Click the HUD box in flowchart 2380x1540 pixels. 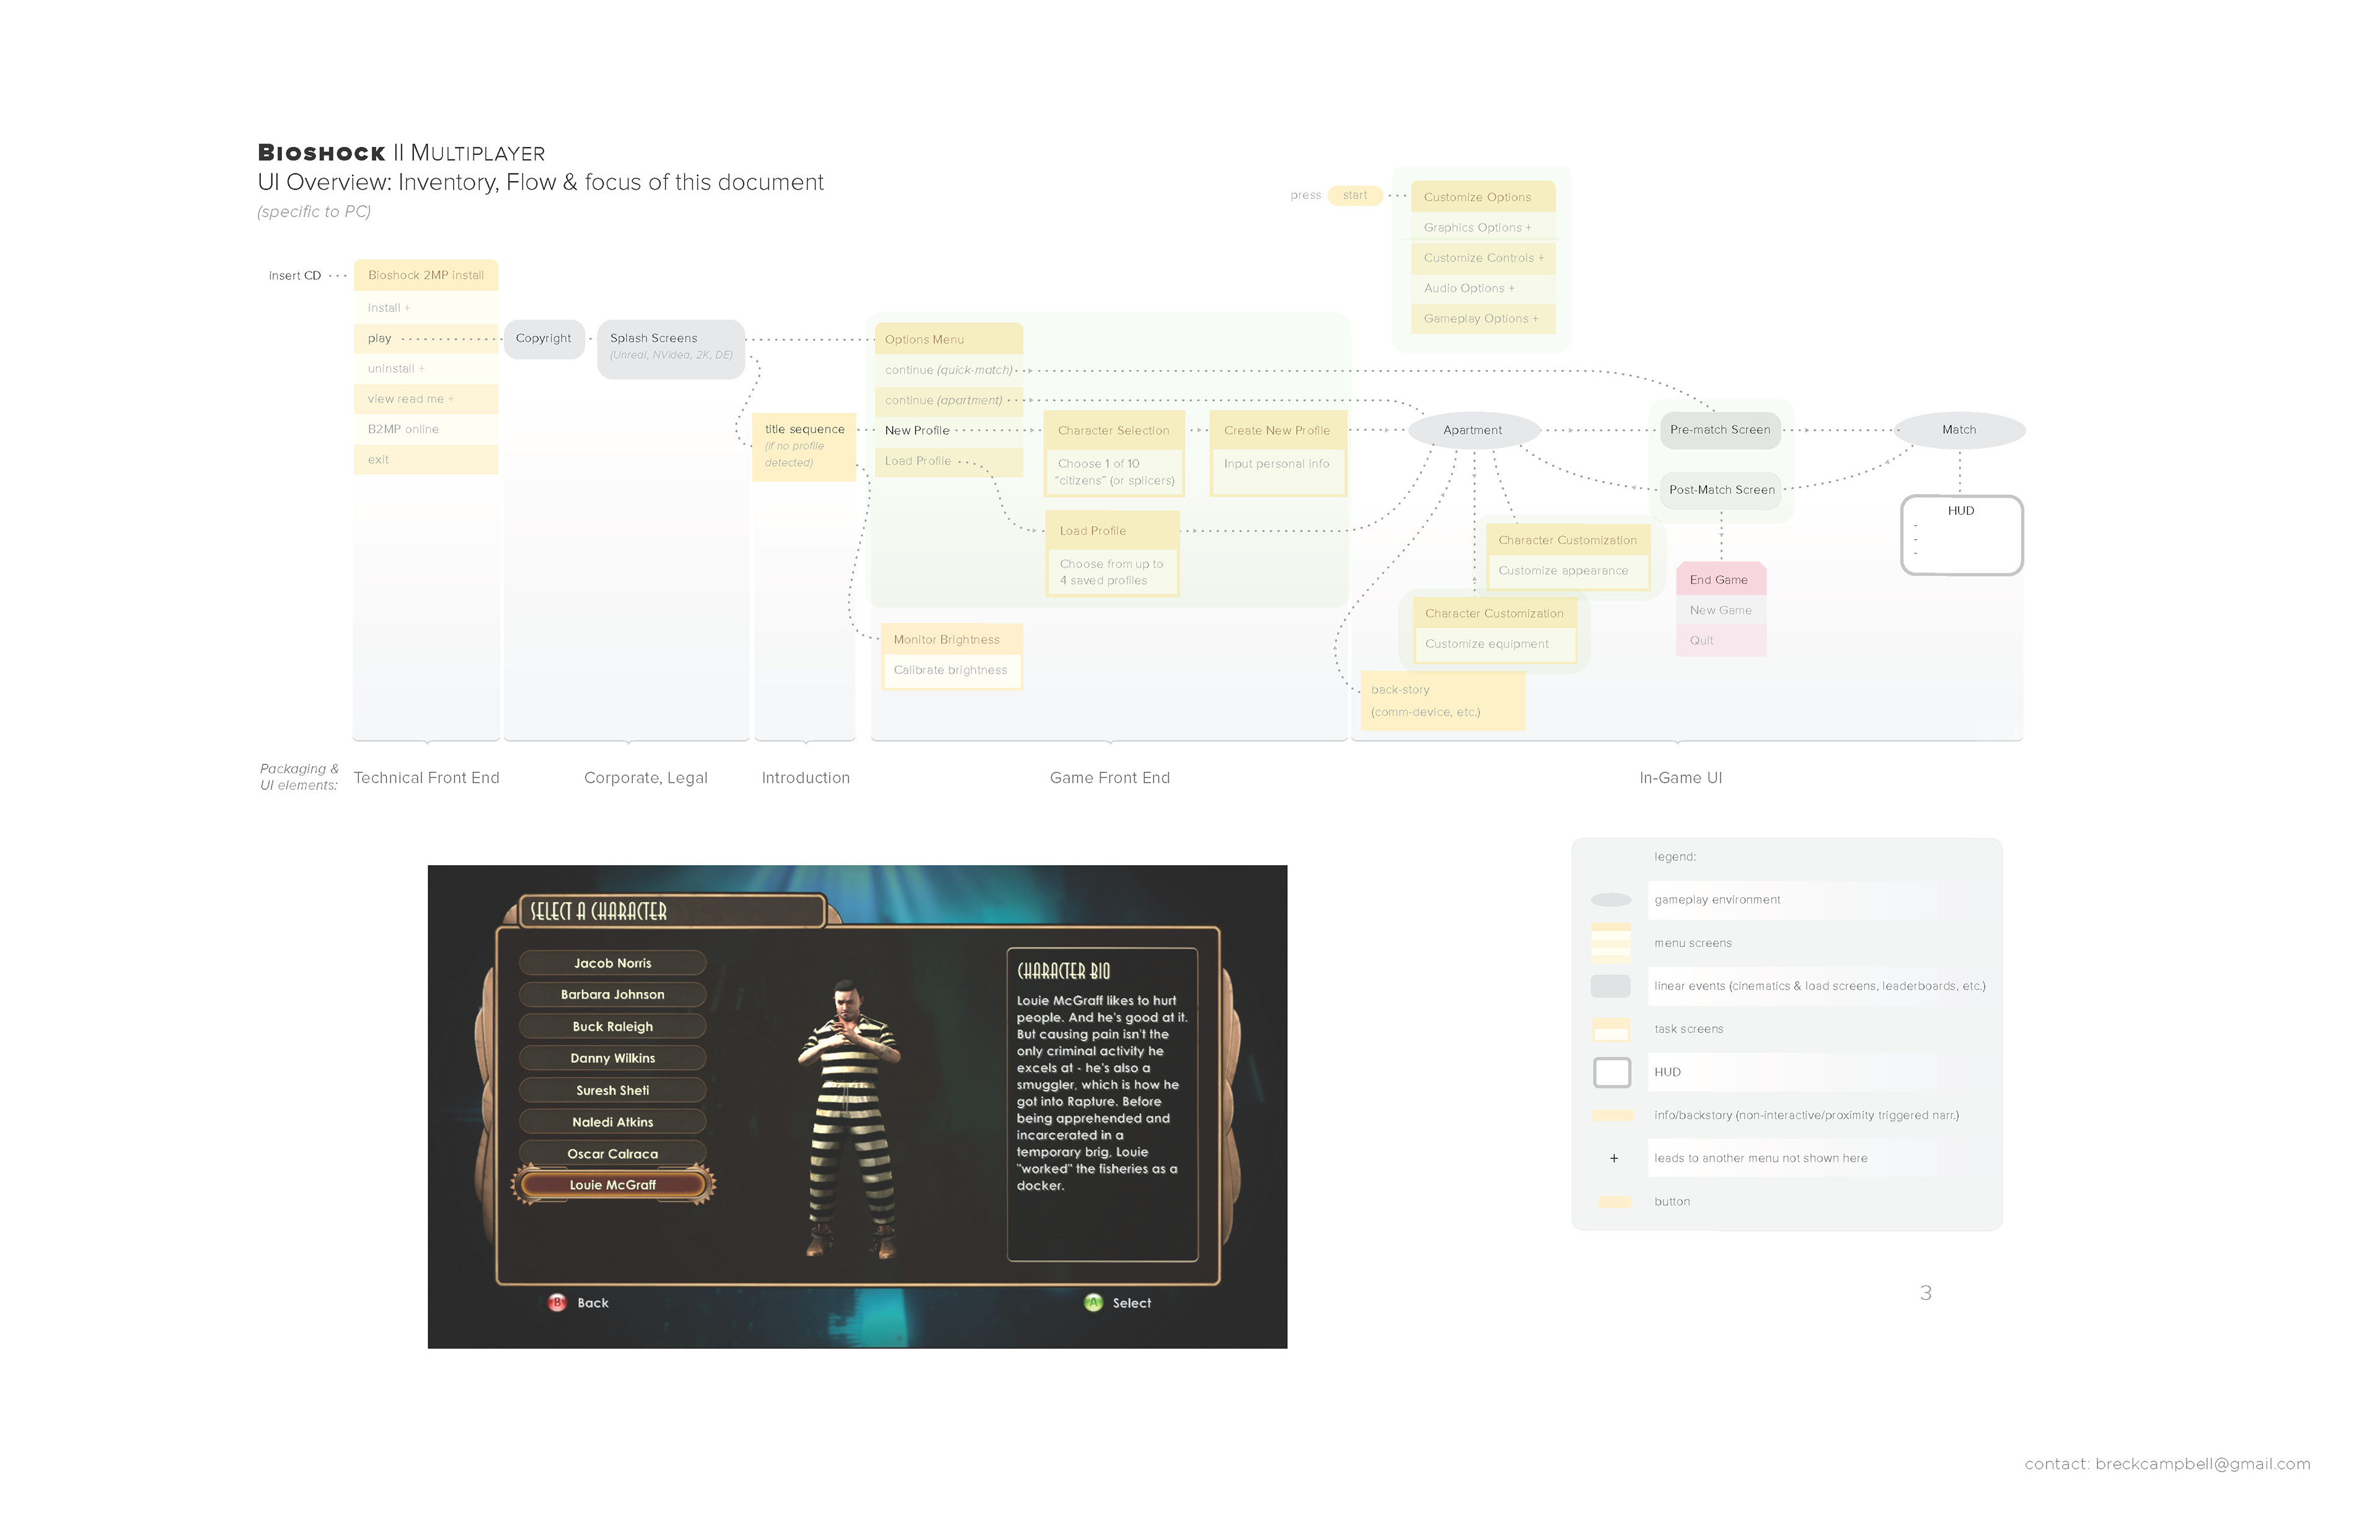tap(1961, 535)
